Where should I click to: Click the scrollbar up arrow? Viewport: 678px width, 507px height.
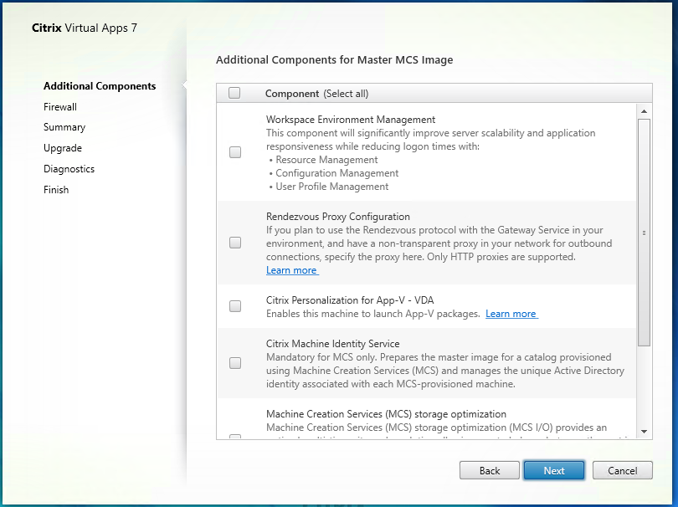pos(644,111)
